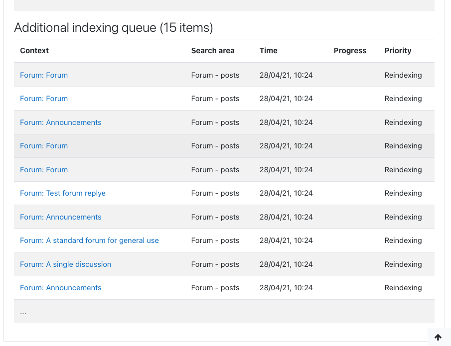Viewport: 451px width, 346px height.
Task: Open the first 'Forum: Announcements' link in the table
Action: (x=61, y=122)
